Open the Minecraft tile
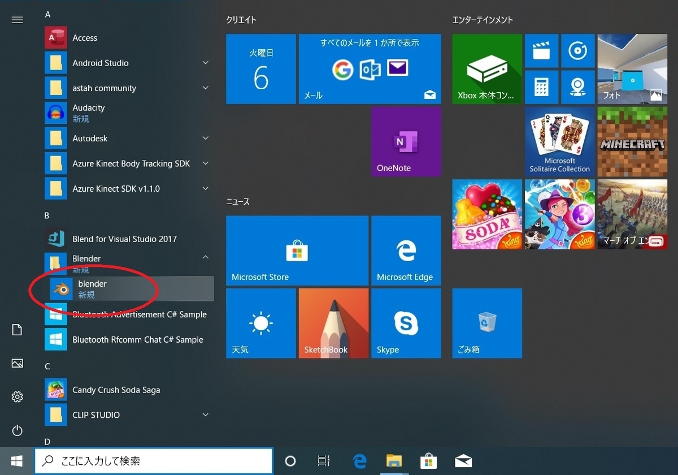Viewport: 678px width, 475px height. point(632,141)
